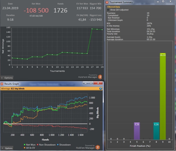Image resolution: width=176 pixels, height=151 pixels.
Task: Expand Options under the Results Graph
Action: coord(7,148)
